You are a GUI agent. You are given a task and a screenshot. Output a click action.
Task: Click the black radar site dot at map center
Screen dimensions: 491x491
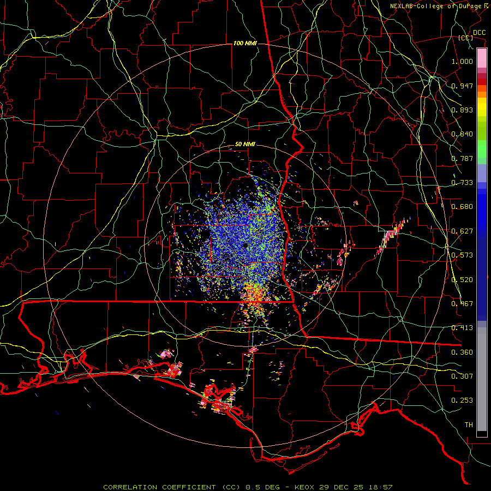tap(245, 245)
